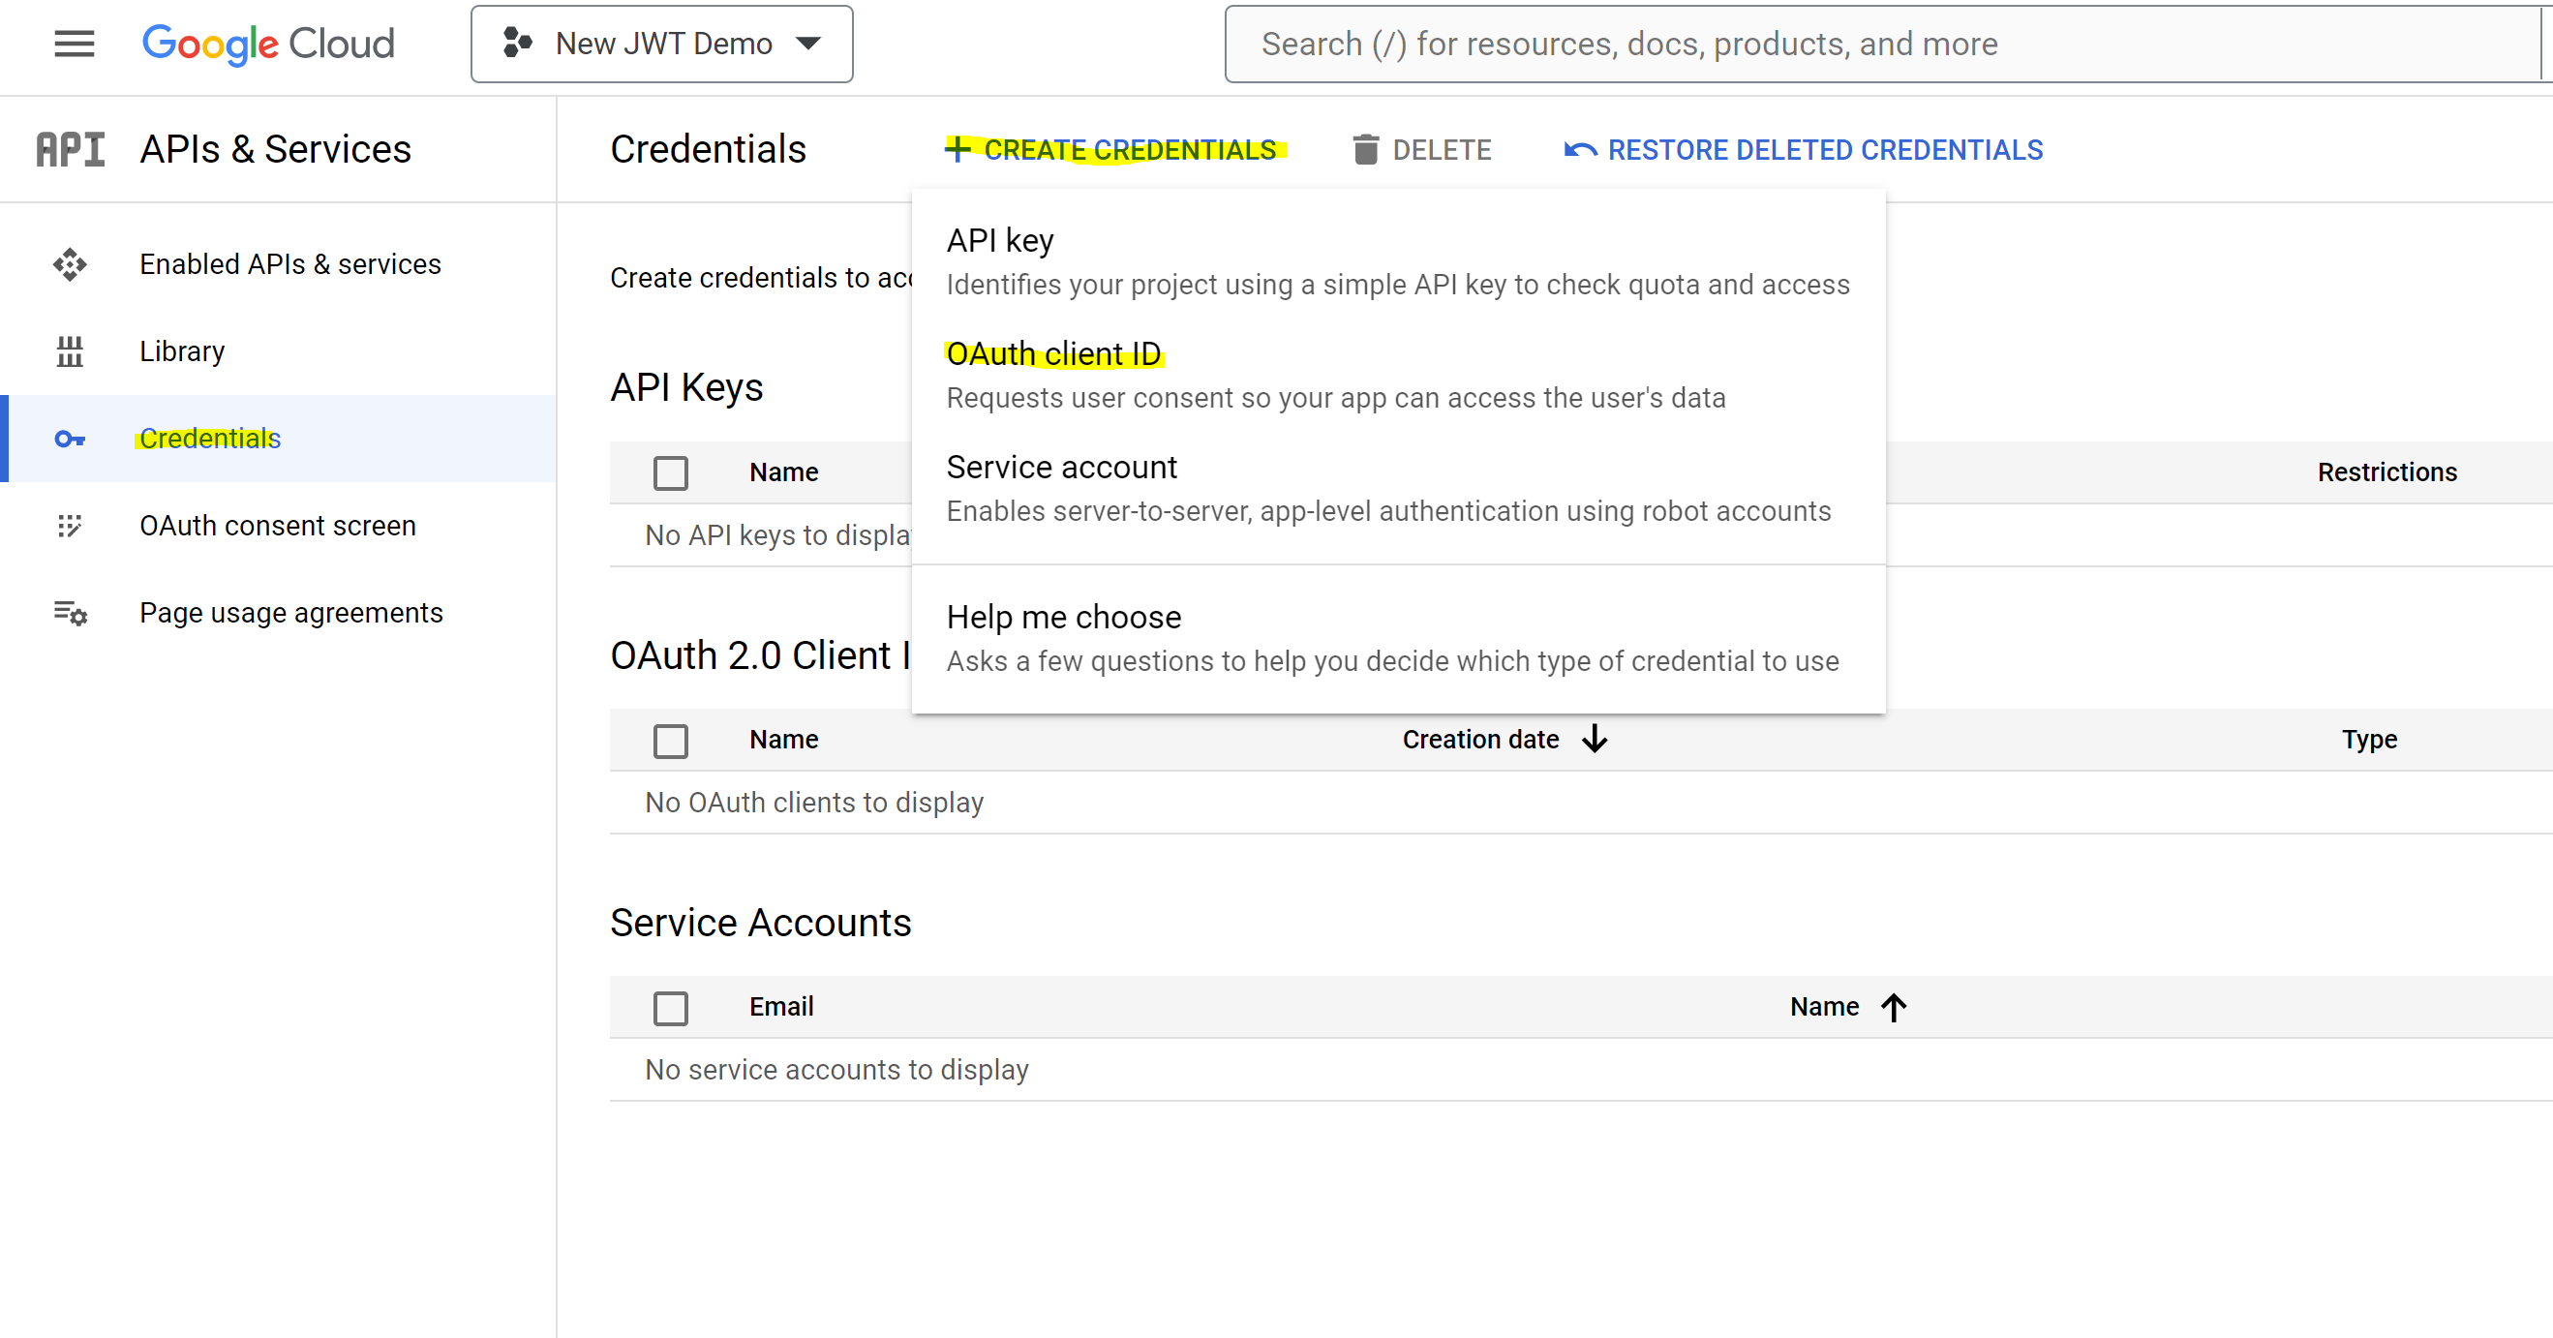2553x1338 pixels.
Task: Open RESTORE DELETED CREDENTIALS link
Action: coord(1825,149)
